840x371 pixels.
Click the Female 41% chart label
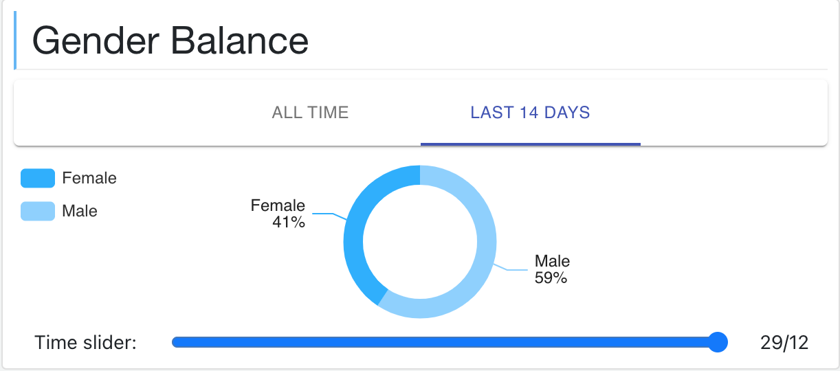point(278,214)
